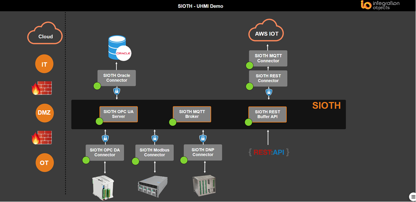
Task: Click the SIOTH - UHMI Demo title
Action: (x=201, y=6)
